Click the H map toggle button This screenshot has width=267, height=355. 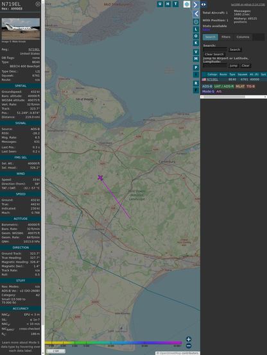(x=168, y=4)
